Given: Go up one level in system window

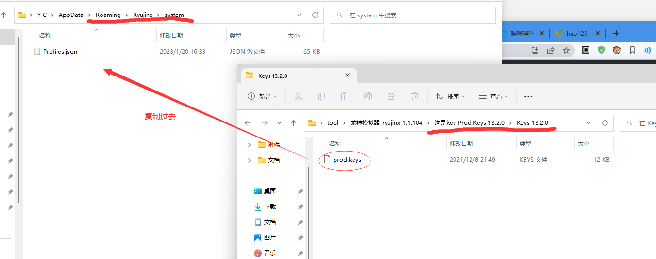Looking at the screenshot, I should 3,15.
